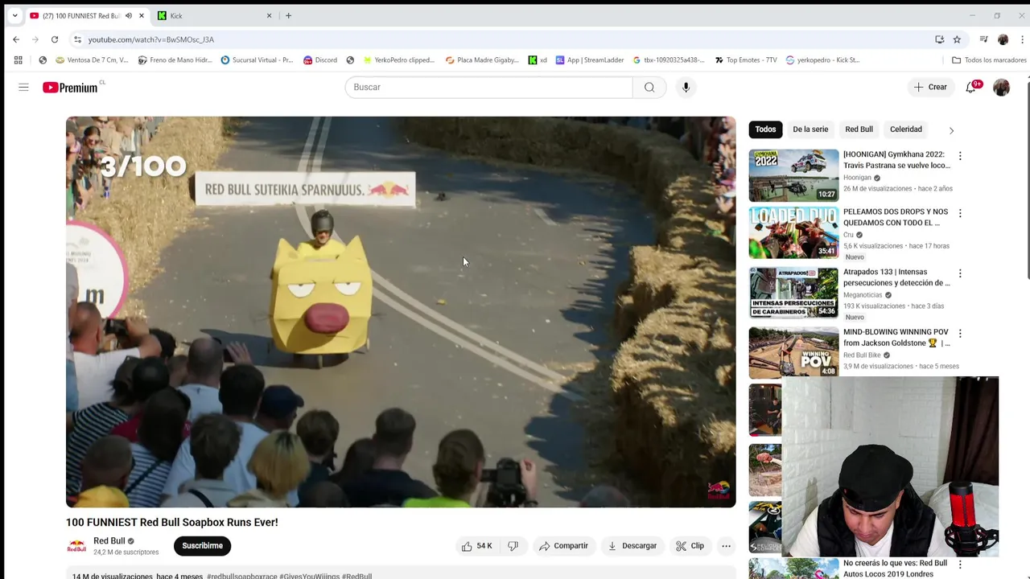Mute tab via speaker icon on YouTube tab

click(x=128, y=15)
